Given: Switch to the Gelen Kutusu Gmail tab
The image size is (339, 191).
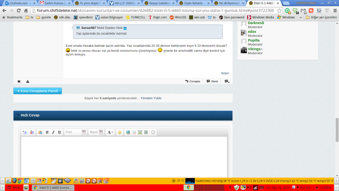Looking at the screenshot, I should coord(55,3).
